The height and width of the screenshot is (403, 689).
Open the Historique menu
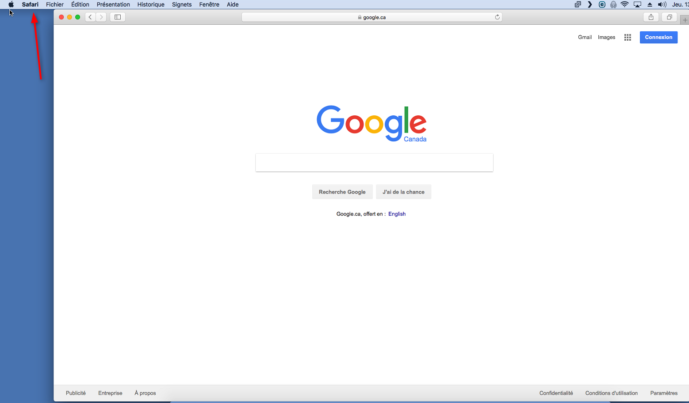pyautogui.click(x=151, y=4)
